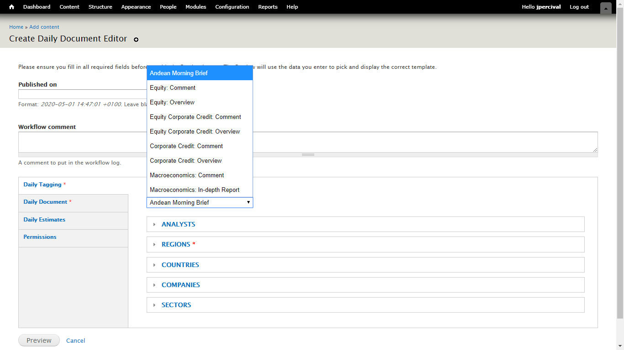The image size is (624, 350).
Task: Expand the SECTORS section
Action: point(176,305)
